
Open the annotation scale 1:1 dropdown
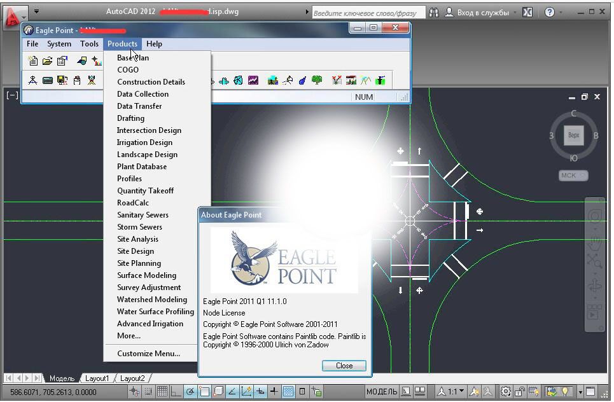point(451,391)
